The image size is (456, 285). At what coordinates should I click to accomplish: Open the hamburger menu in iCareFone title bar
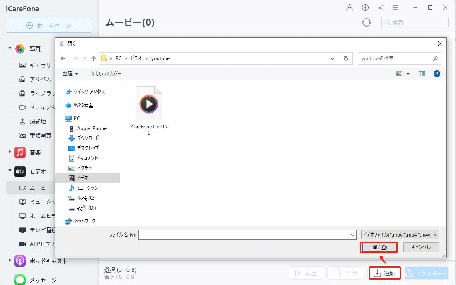tap(395, 7)
